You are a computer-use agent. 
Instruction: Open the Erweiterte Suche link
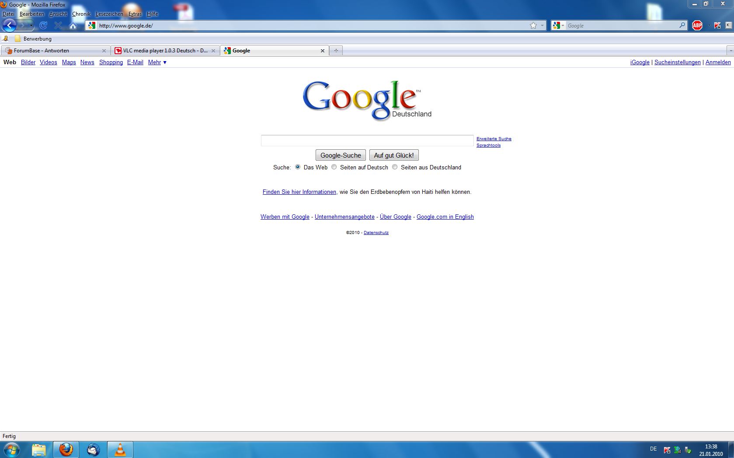tap(494, 139)
